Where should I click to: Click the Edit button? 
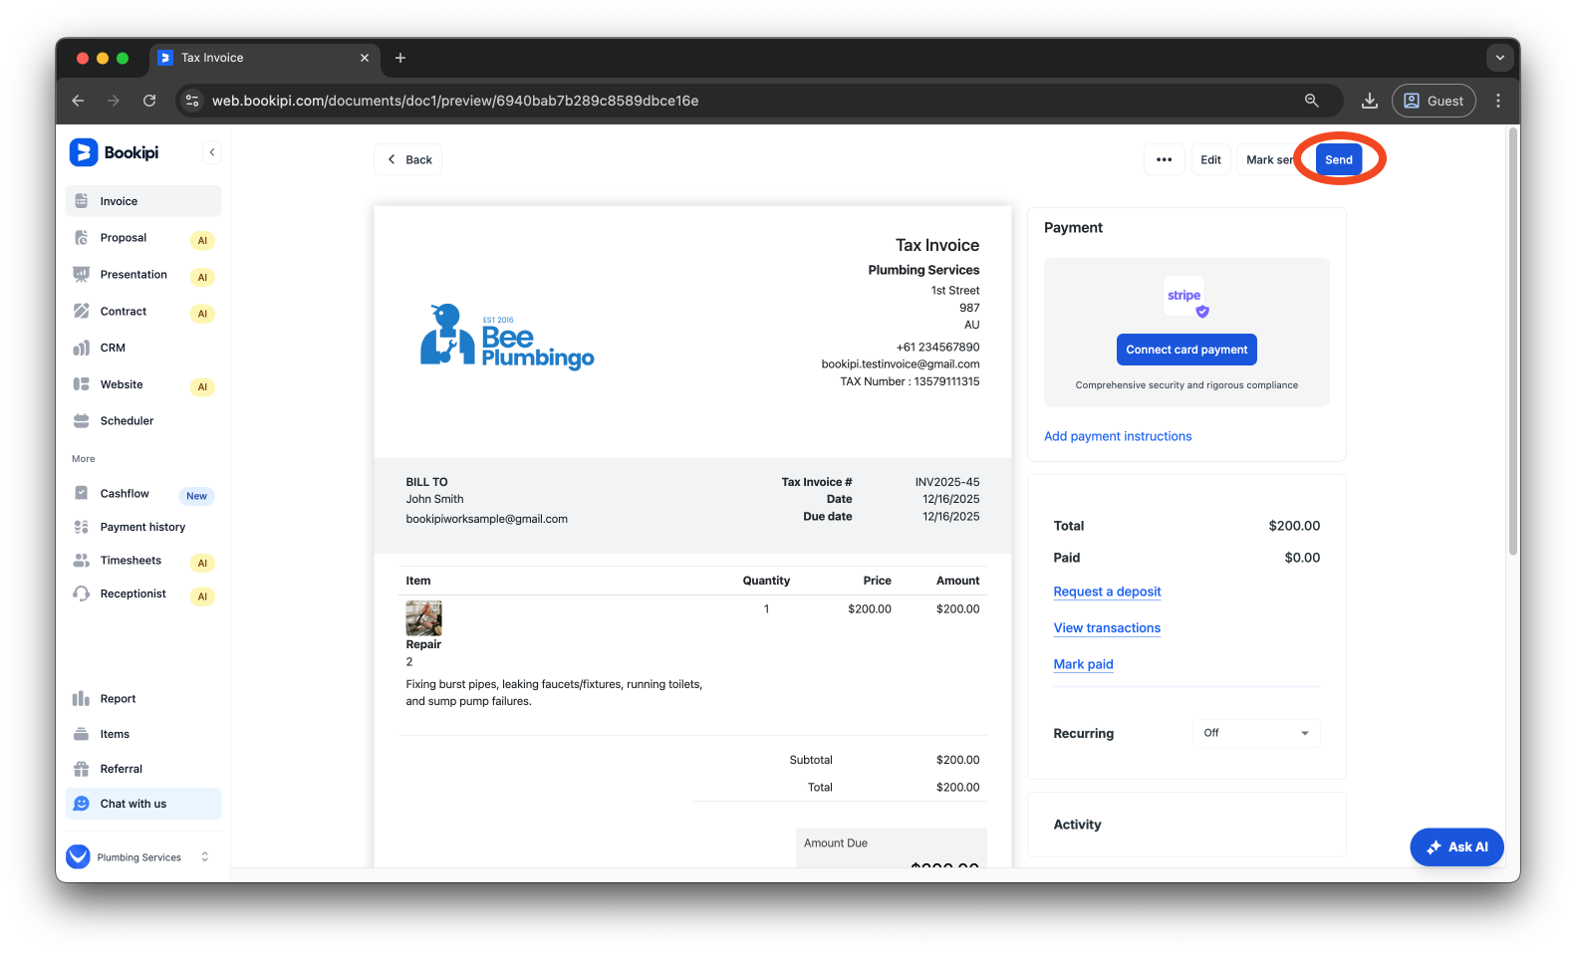1210,159
